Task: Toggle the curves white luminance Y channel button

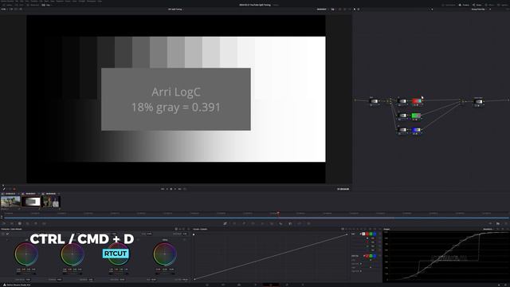Action: tap(363, 234)
